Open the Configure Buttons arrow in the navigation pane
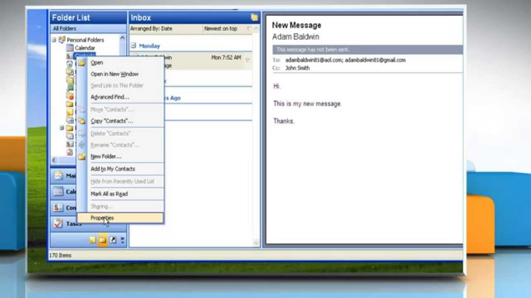This screenshot has width=531, height=298. click(122, 240)
